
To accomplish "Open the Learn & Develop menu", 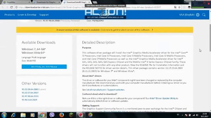I will 27,15.
